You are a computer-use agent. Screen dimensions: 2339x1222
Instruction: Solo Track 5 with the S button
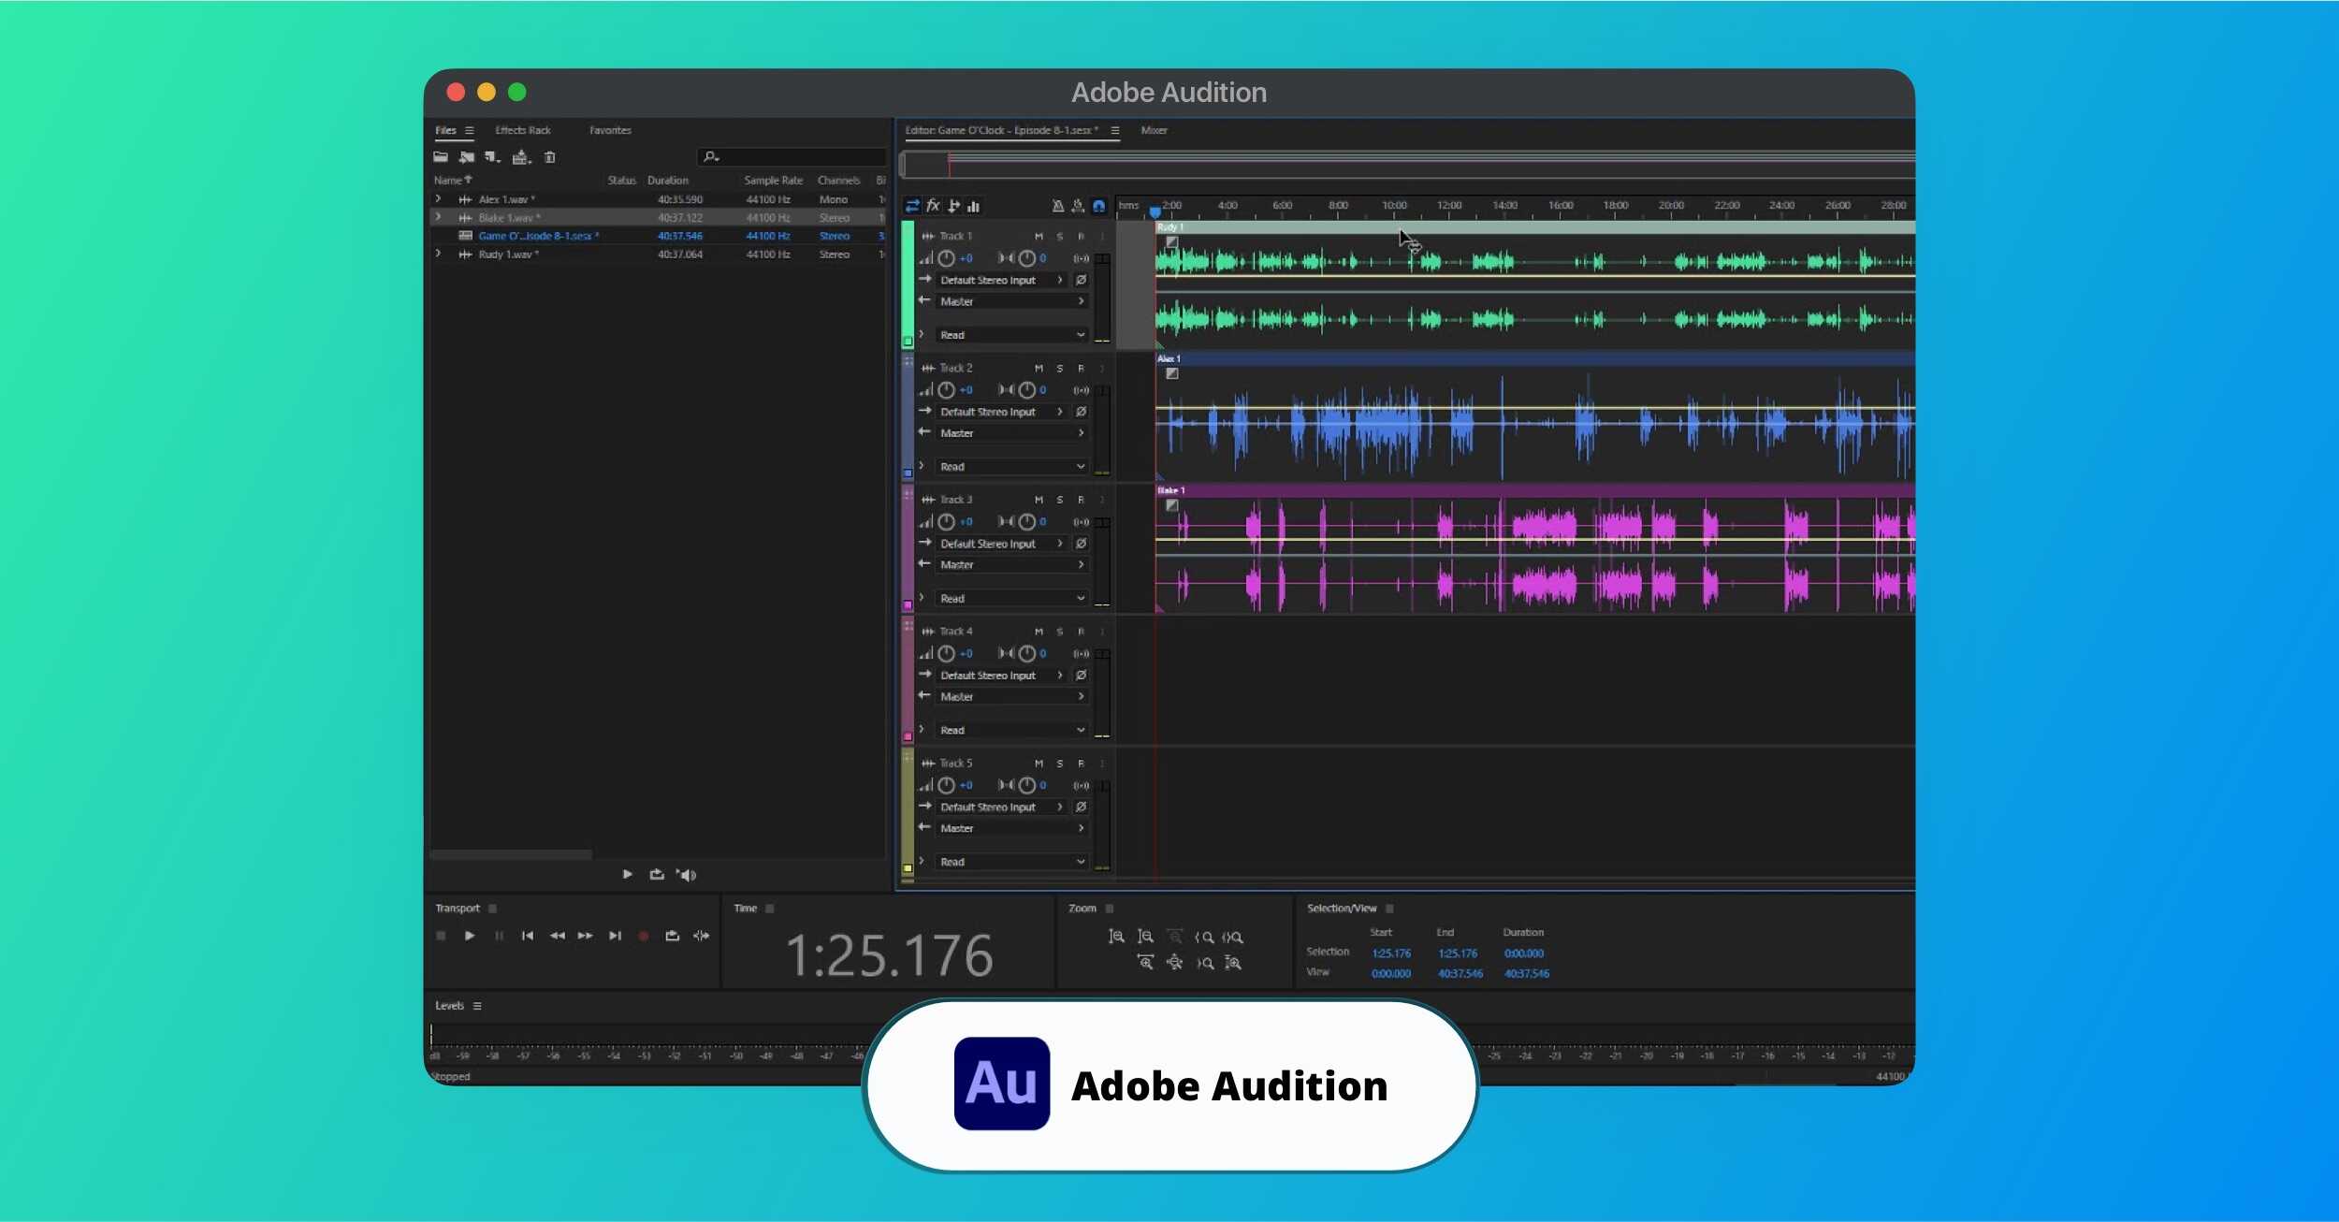click(1060, 764)
